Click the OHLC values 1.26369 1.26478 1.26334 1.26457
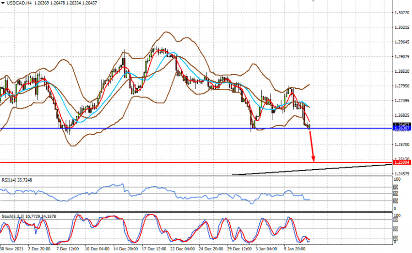 (65, 3)
